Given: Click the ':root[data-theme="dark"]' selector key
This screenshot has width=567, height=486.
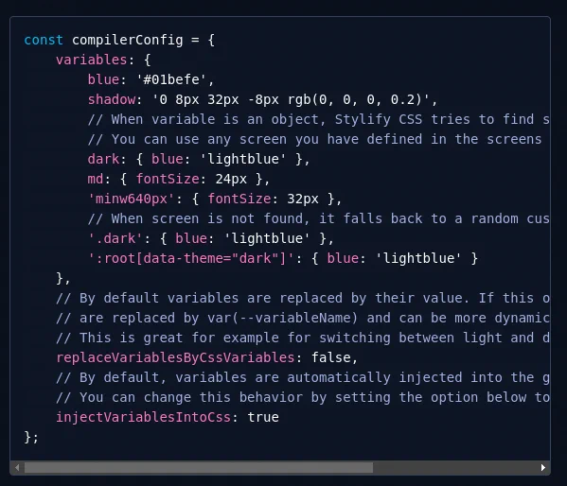Looking at the screenshot, I should point(191,259).
